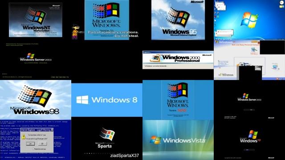The height and width of the screenshot is (160, 285).
Task: Click the 'Espere...' title bar of Windows 2000 window
Action: [178, 52]
